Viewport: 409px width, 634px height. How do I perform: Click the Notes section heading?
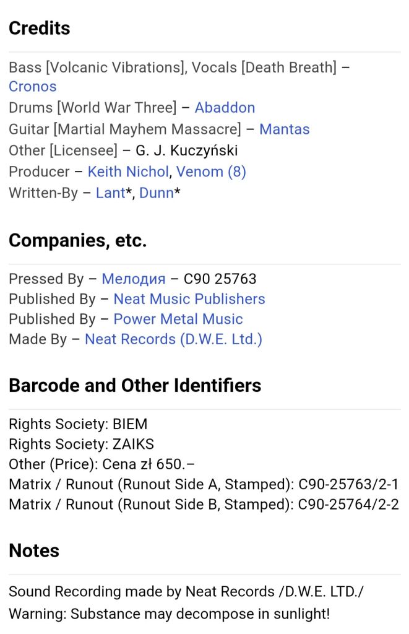point(34,550)
